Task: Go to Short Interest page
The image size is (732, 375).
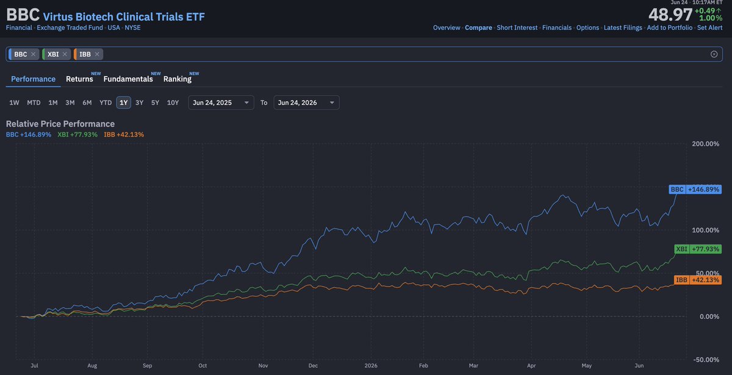Action: (x=517, y=28)
